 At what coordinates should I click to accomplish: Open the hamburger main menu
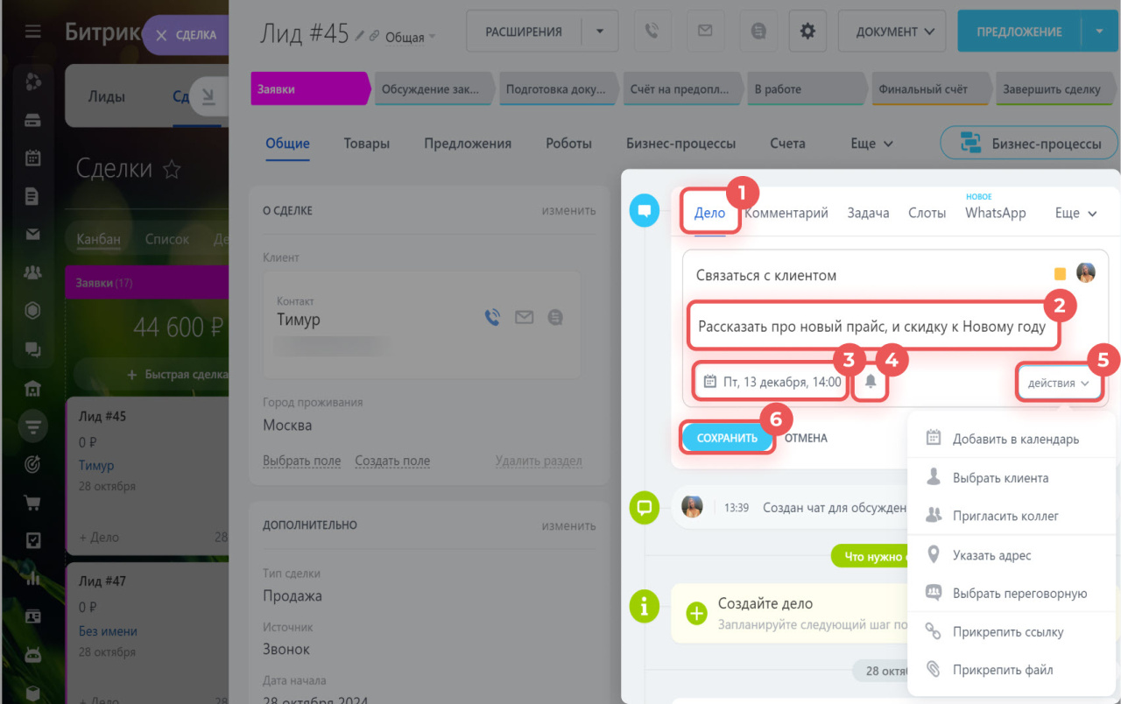point(32,32)
